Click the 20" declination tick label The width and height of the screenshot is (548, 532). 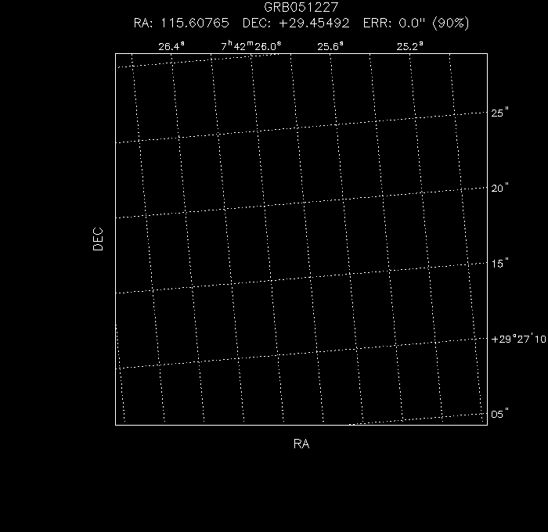[x=499, y=189]
